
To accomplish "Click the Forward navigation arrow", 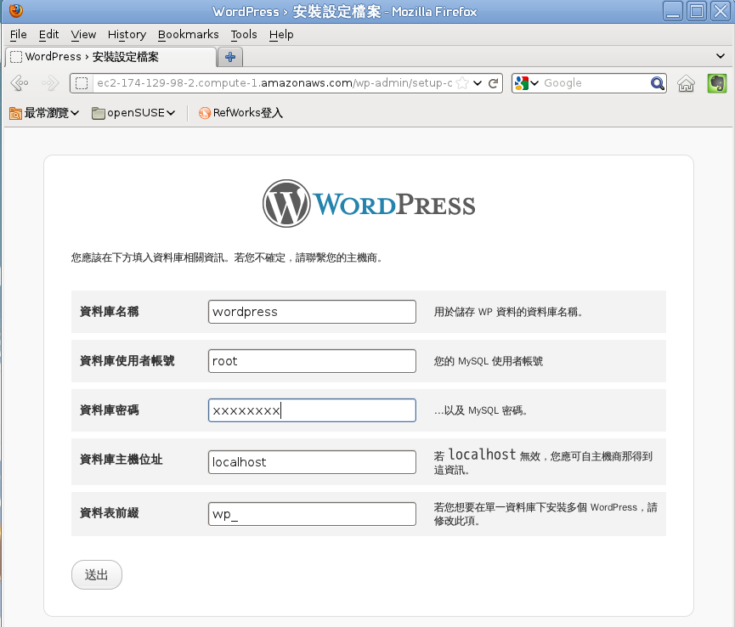I will click(x=50, y=83).
